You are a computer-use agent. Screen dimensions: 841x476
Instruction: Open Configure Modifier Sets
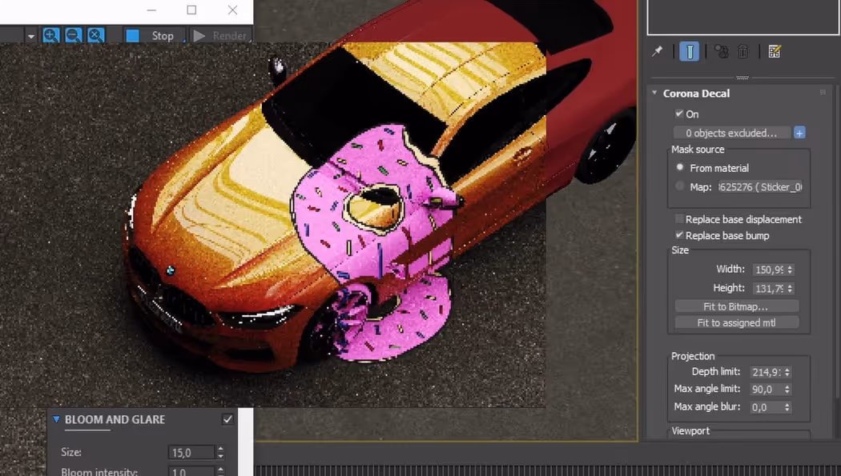click(x=774, y=50)
